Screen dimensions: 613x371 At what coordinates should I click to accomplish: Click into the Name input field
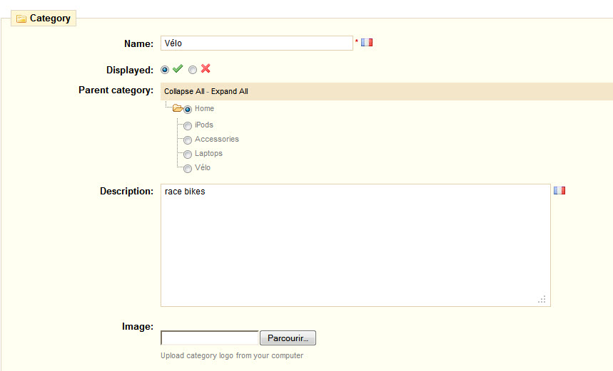(257, 43)
